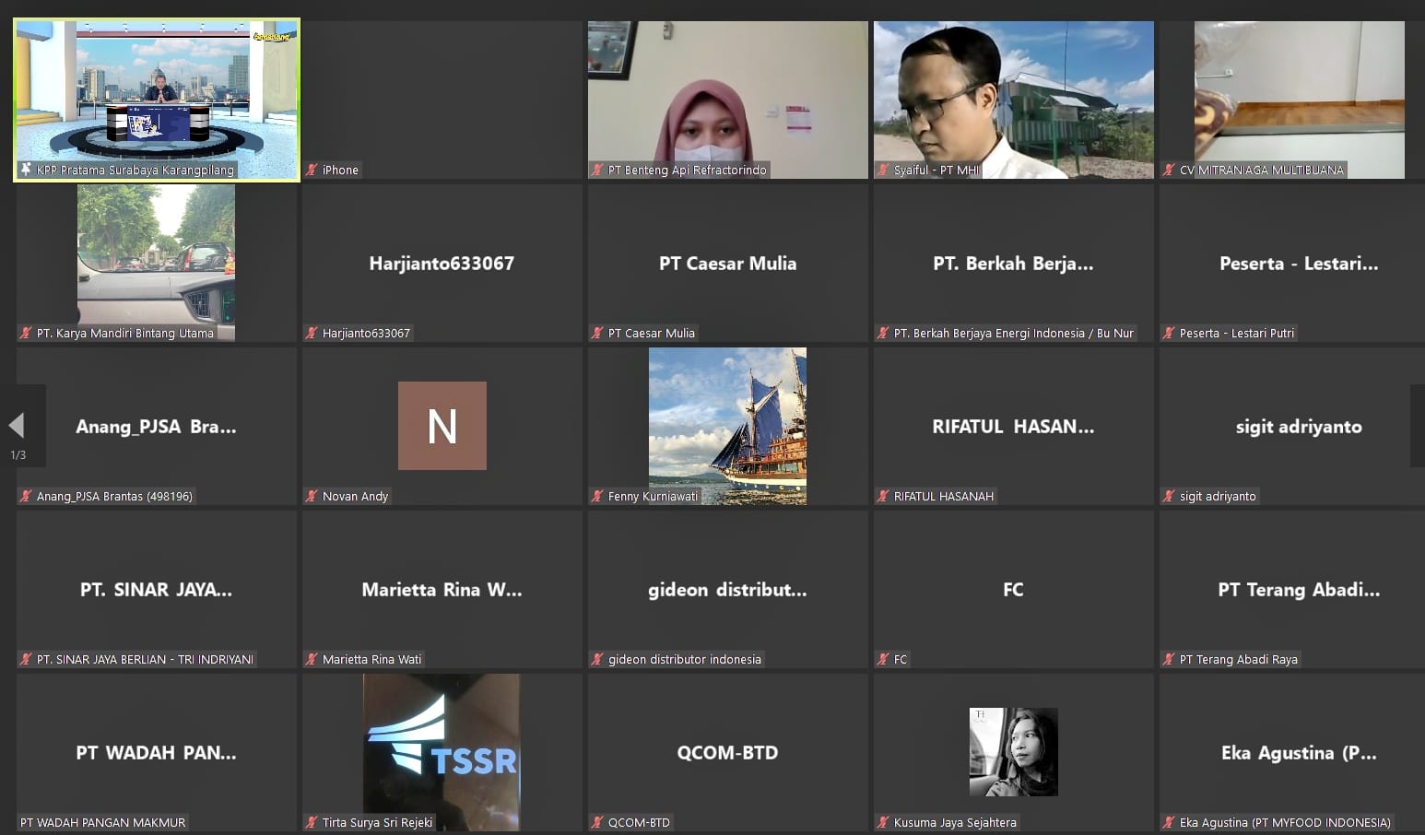The width and height of the screenshot is (1425, 835).
Task: Click the Eka Agustina (PT MYFOOD INDONESIA) name label
Action: [x=1284, y=822]
